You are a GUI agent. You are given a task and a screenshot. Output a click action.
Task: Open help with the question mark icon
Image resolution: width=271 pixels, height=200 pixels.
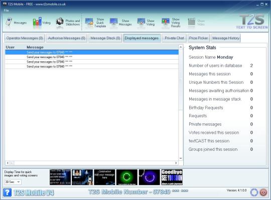coord(7,192)
